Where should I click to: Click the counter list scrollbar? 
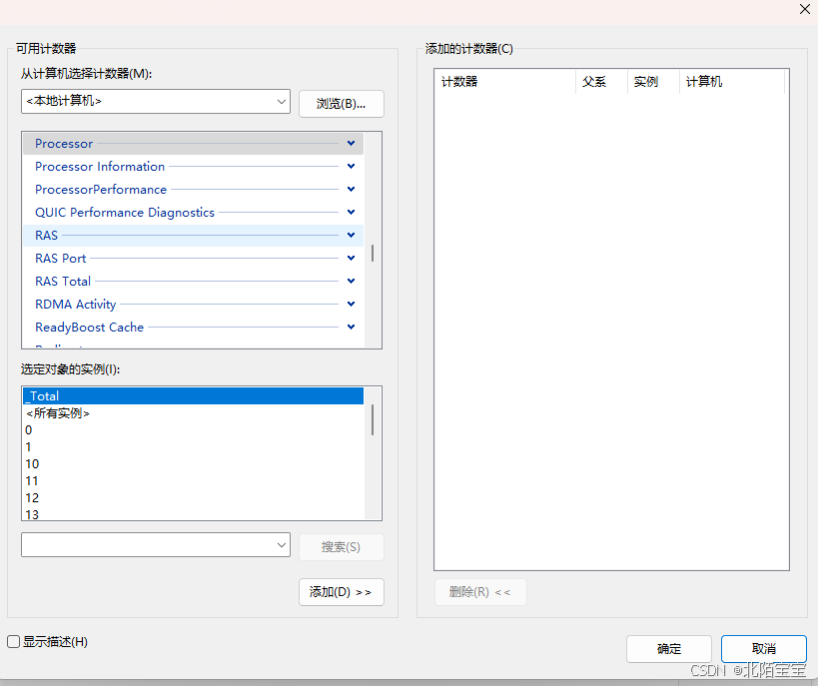(372, 255)
